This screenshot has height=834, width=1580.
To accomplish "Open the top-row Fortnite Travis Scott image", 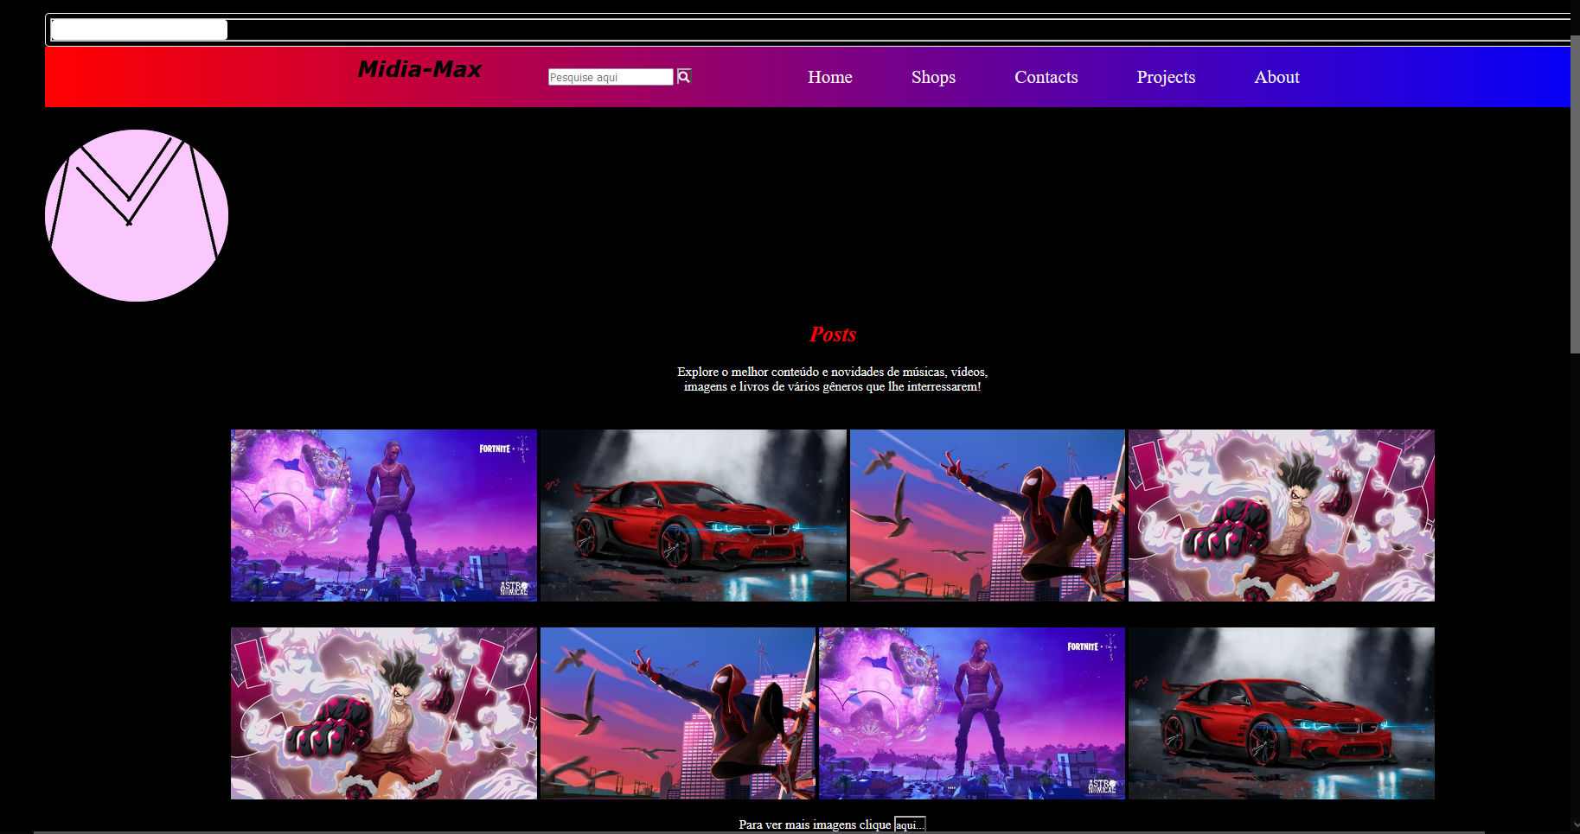I will click(383, 515).
